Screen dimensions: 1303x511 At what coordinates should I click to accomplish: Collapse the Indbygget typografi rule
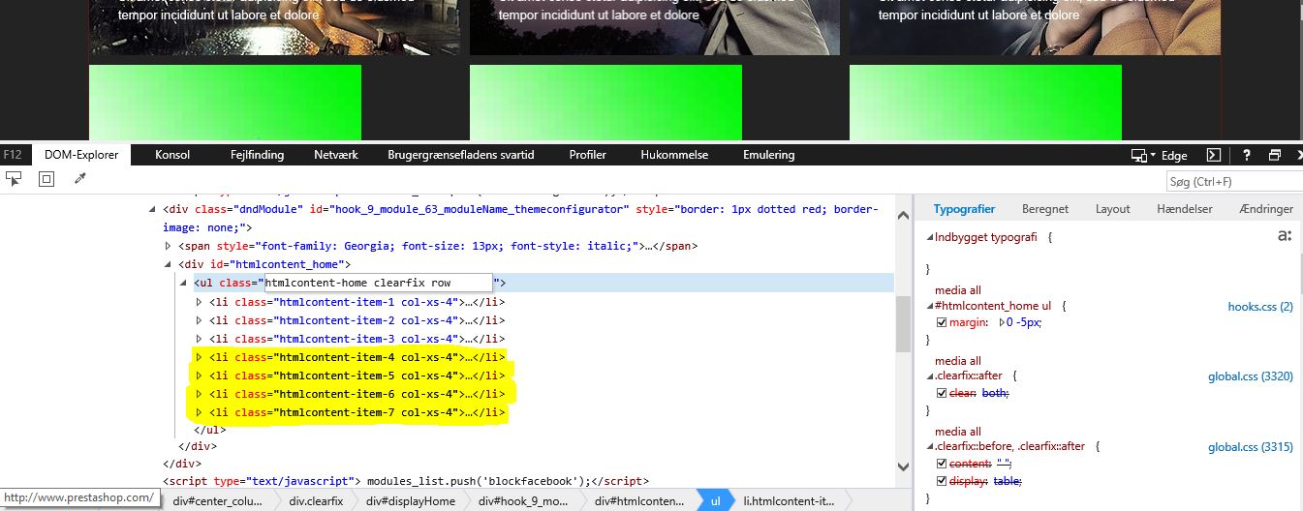click(930, 236)
